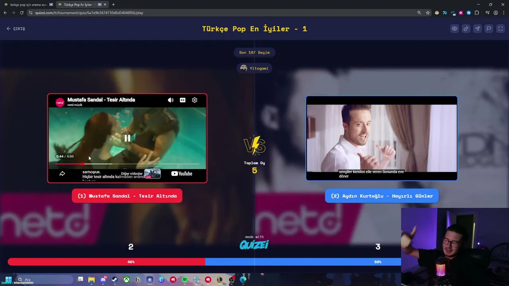Open the Chrome three-dot menu
This screenshot has width=509, height=286.
(x=503, y=13)
